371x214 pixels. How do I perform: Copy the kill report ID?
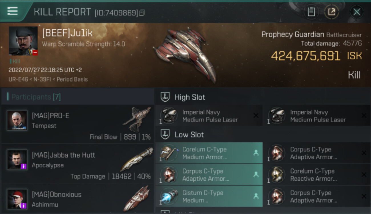coord(142,13)
